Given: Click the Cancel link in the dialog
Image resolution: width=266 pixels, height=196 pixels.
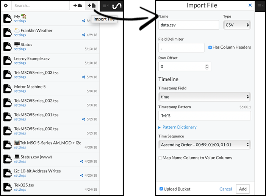Looking at the screenshot, I should [x=225, y=189].
